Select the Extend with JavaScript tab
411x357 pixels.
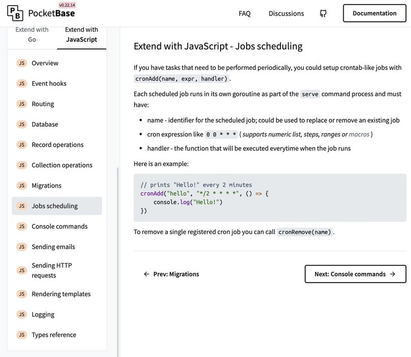click(81, 35)
